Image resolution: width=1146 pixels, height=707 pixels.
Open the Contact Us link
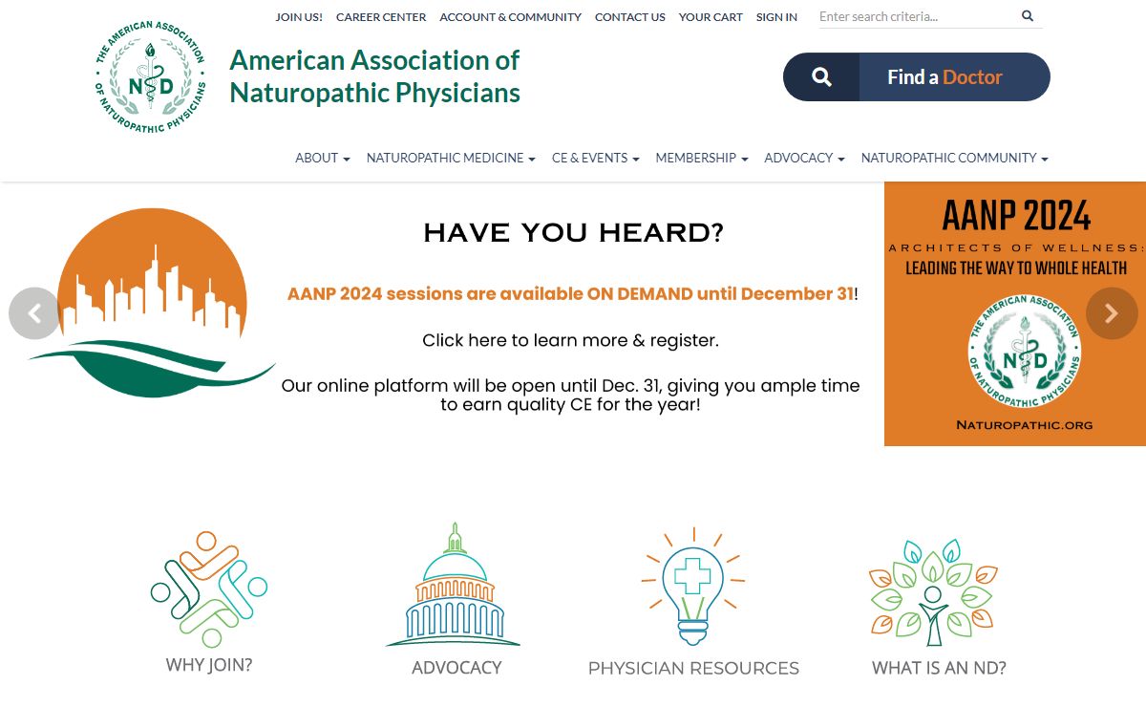(x=630, y=17)
